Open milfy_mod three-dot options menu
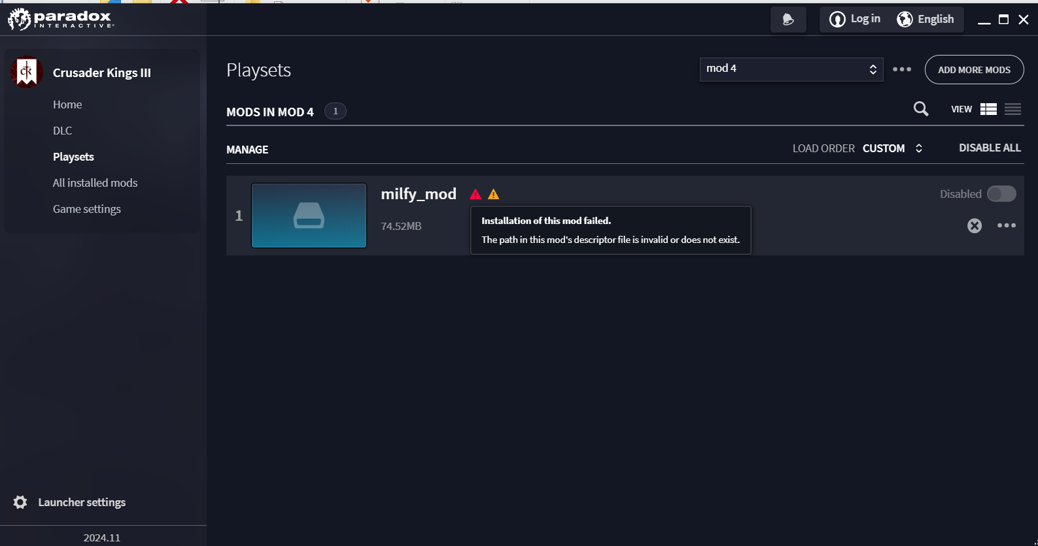Viewport: 1038px width, 546px height. coord(1007,225)
